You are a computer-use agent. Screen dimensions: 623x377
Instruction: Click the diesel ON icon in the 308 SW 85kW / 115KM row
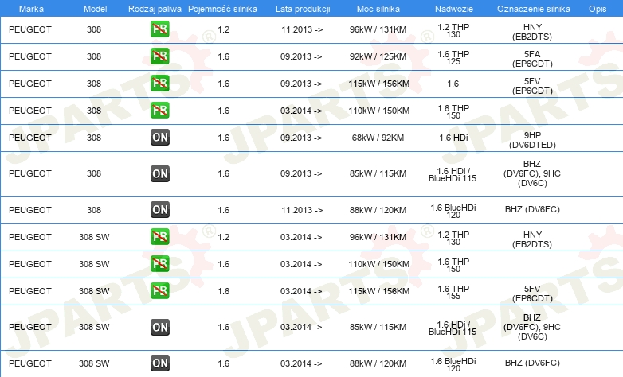point(159,328)
